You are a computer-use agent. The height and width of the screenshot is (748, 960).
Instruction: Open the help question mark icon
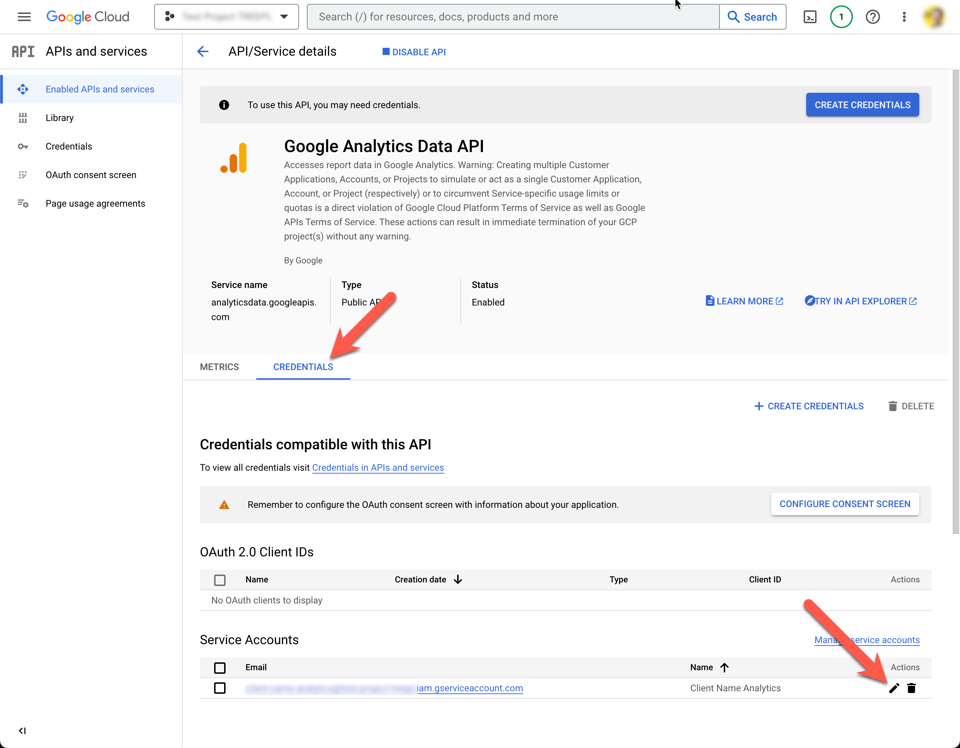tap(873, 17)
